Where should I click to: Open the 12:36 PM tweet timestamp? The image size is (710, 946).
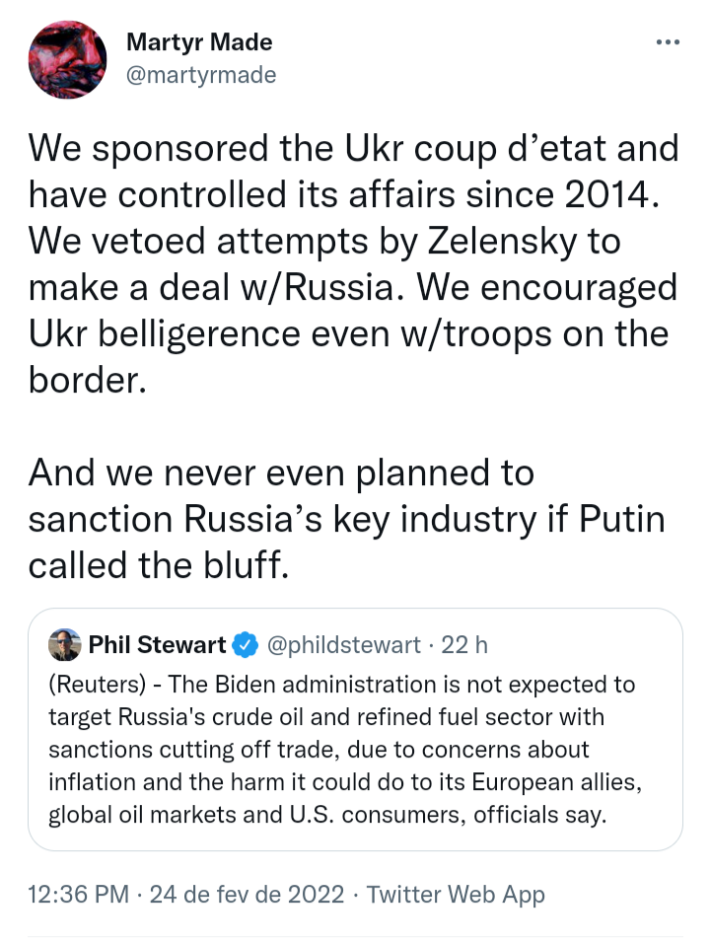click(79, 895)
